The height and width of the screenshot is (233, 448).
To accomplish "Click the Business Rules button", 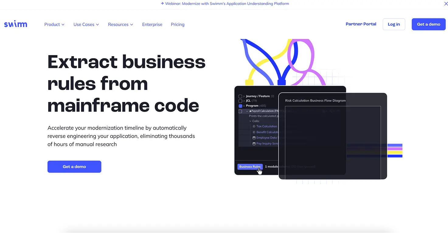I will coord(250,167).
